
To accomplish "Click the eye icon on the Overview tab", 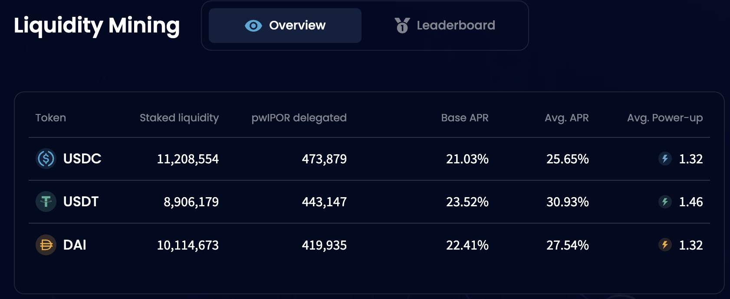I will [x=253, y=26].
